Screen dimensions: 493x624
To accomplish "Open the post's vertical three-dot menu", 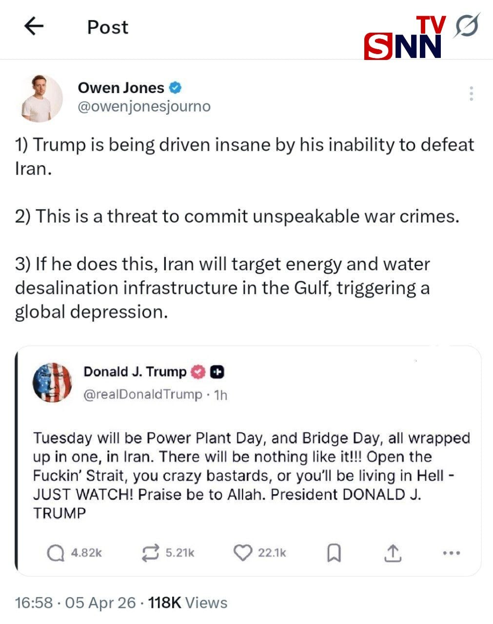I will click(x=471, y=94).
